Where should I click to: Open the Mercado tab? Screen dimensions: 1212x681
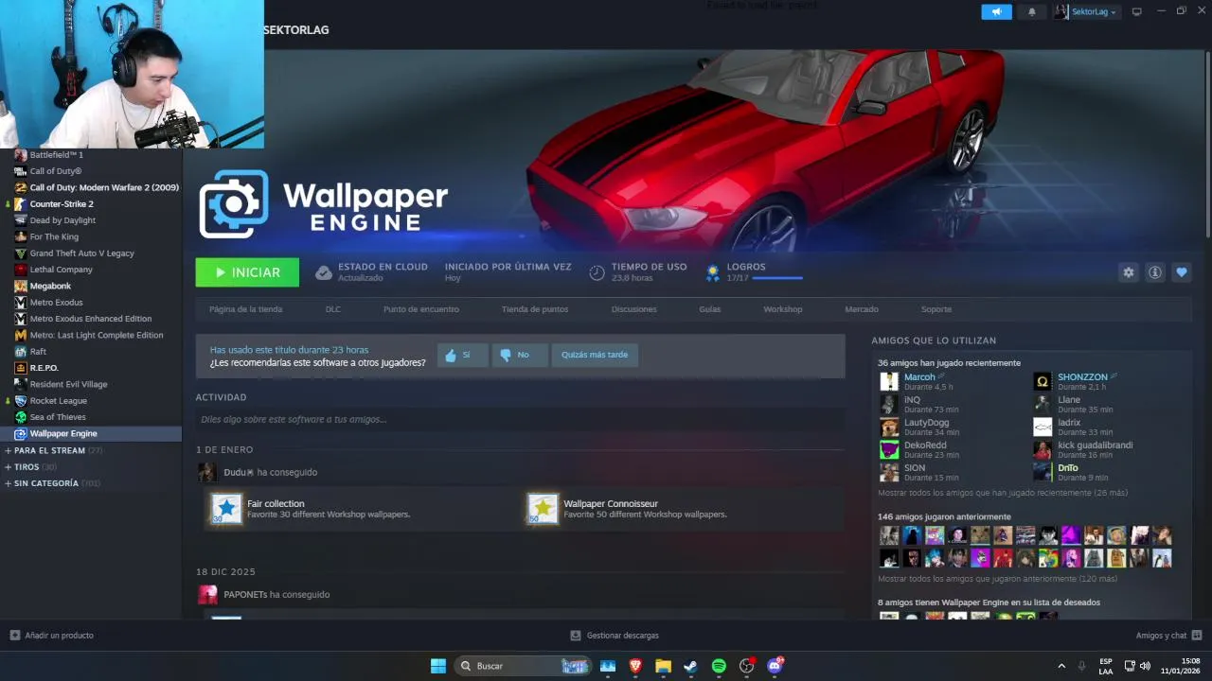pyautogui.click(x=862, y=309)
